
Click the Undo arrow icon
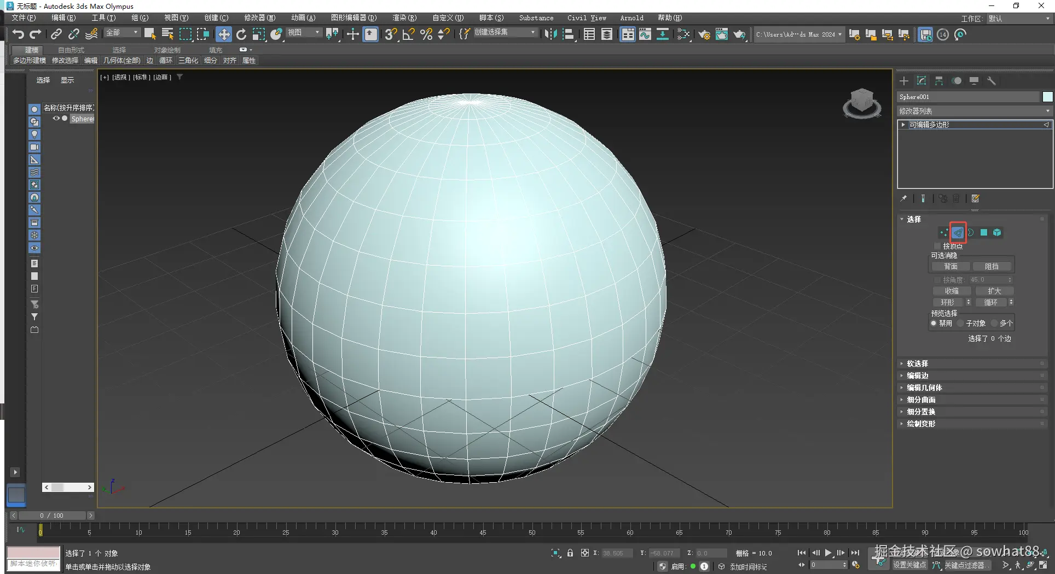(x=18, y=34)
